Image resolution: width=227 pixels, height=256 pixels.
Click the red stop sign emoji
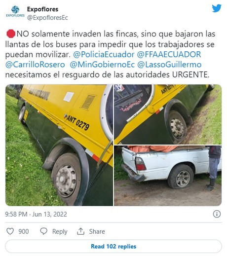(11, 34)
